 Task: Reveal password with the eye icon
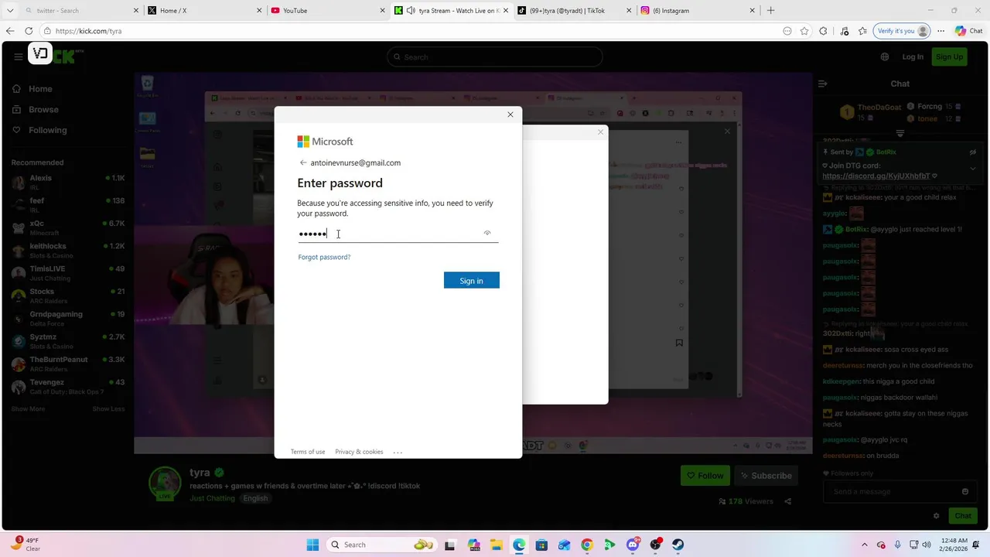click(x=487, y=233)
